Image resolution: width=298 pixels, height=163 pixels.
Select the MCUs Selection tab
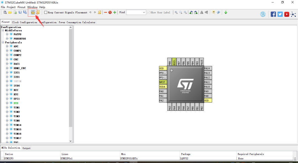[x=11, y=148]
